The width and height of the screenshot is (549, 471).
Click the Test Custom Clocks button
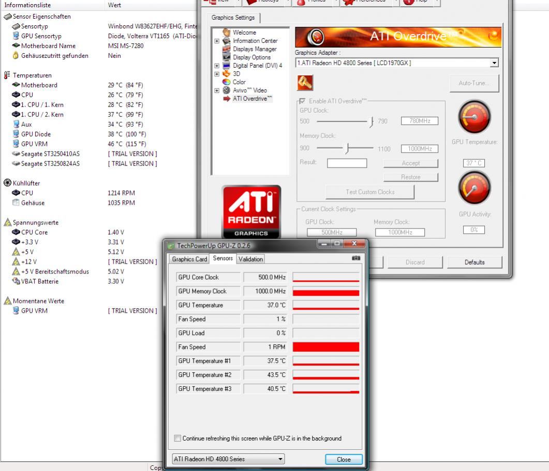tap(370, 192)
